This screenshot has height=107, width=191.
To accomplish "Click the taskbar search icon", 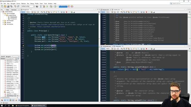I will coord(5,106).
